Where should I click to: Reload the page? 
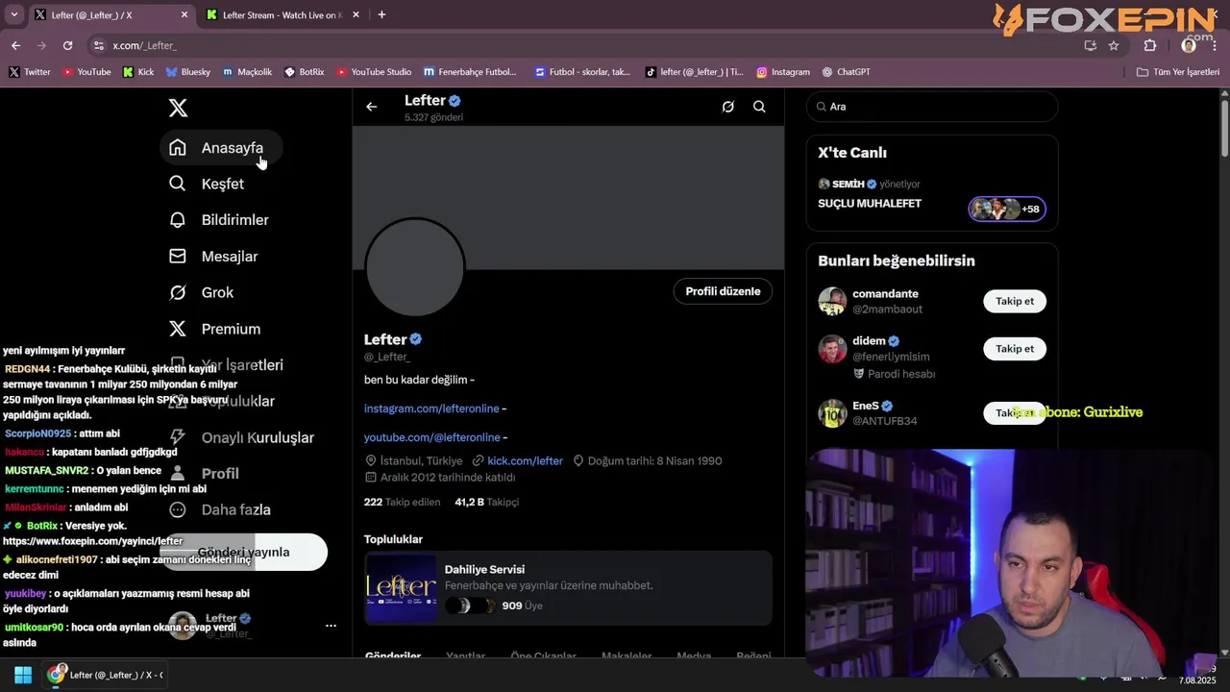coord(67,45)
